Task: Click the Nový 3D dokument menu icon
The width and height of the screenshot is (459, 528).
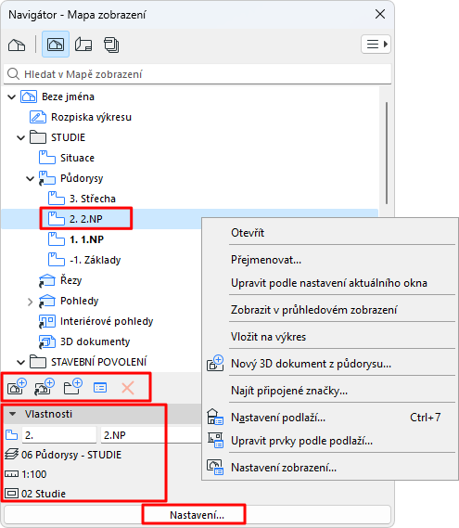Action: [215, 363]
